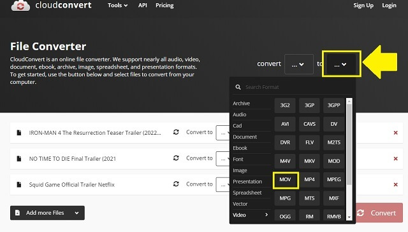
Task: Click the file icon beside Squid Game trailer
Action: 18,184
